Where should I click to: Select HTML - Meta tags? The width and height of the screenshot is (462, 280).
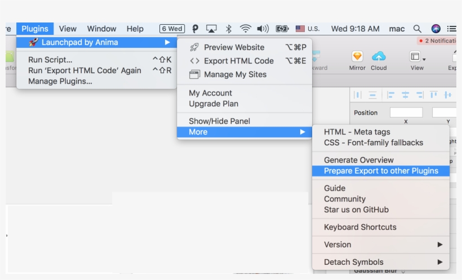click(x=381, y=132)
